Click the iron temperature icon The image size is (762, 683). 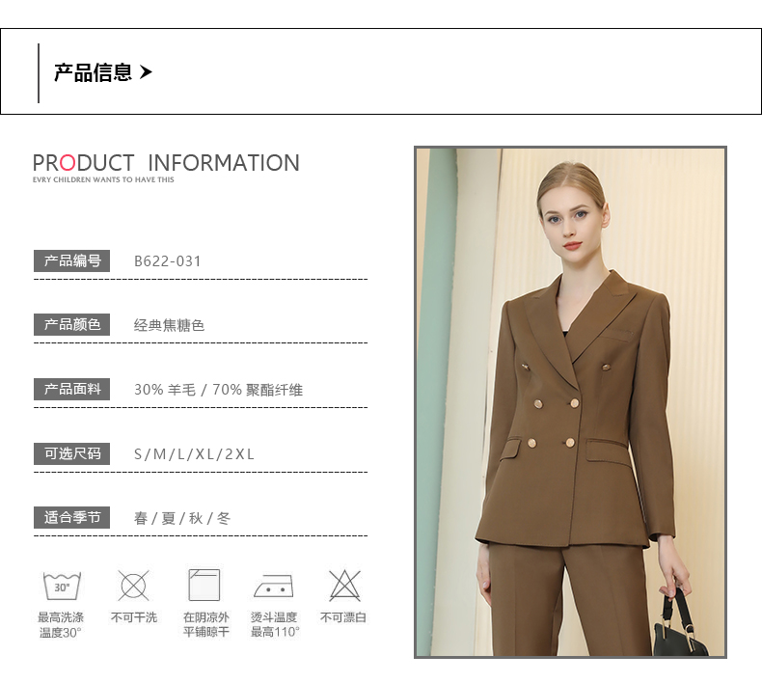(274, 586)
